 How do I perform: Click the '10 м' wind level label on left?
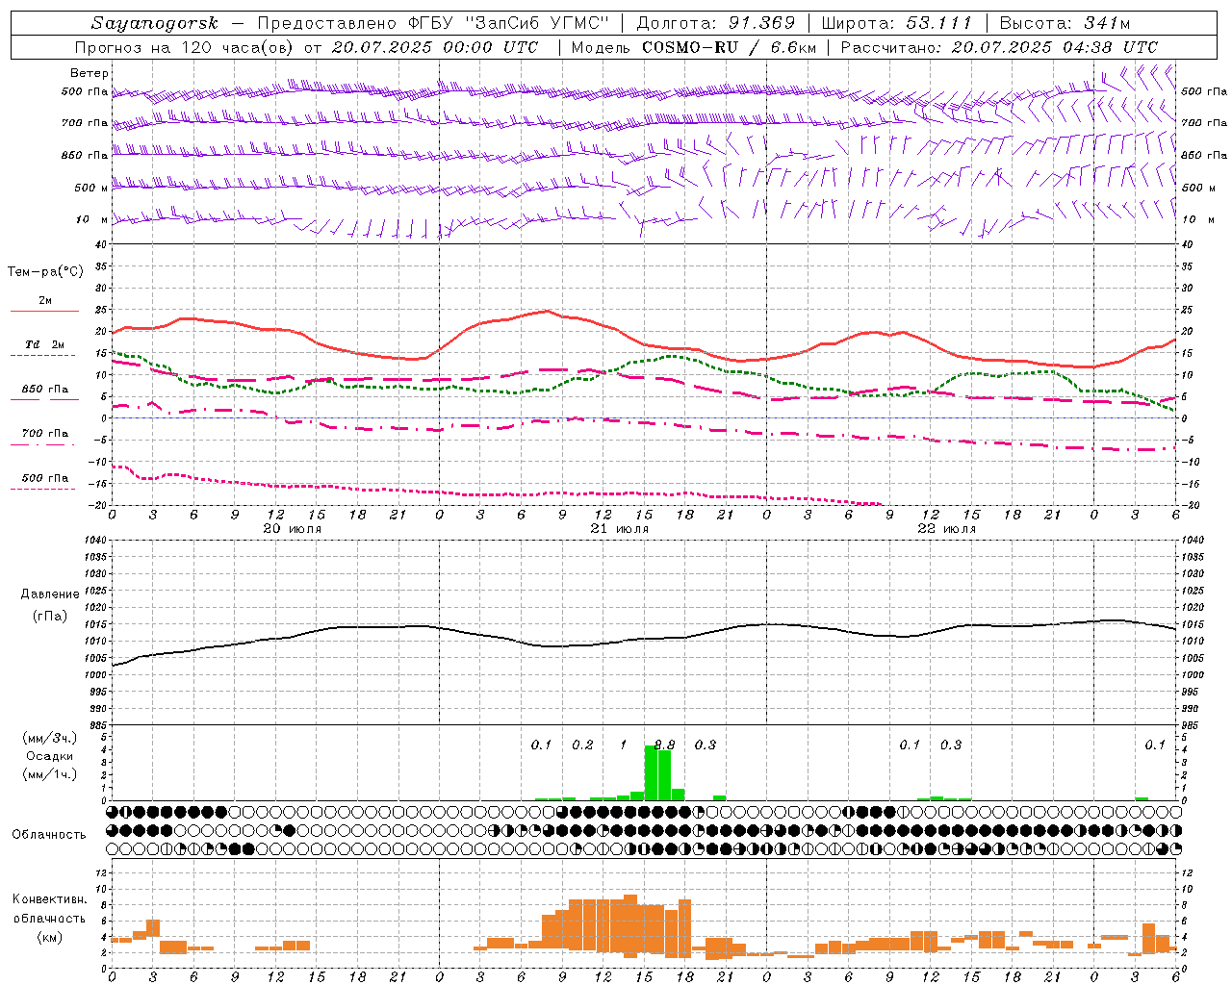(92, 219)
